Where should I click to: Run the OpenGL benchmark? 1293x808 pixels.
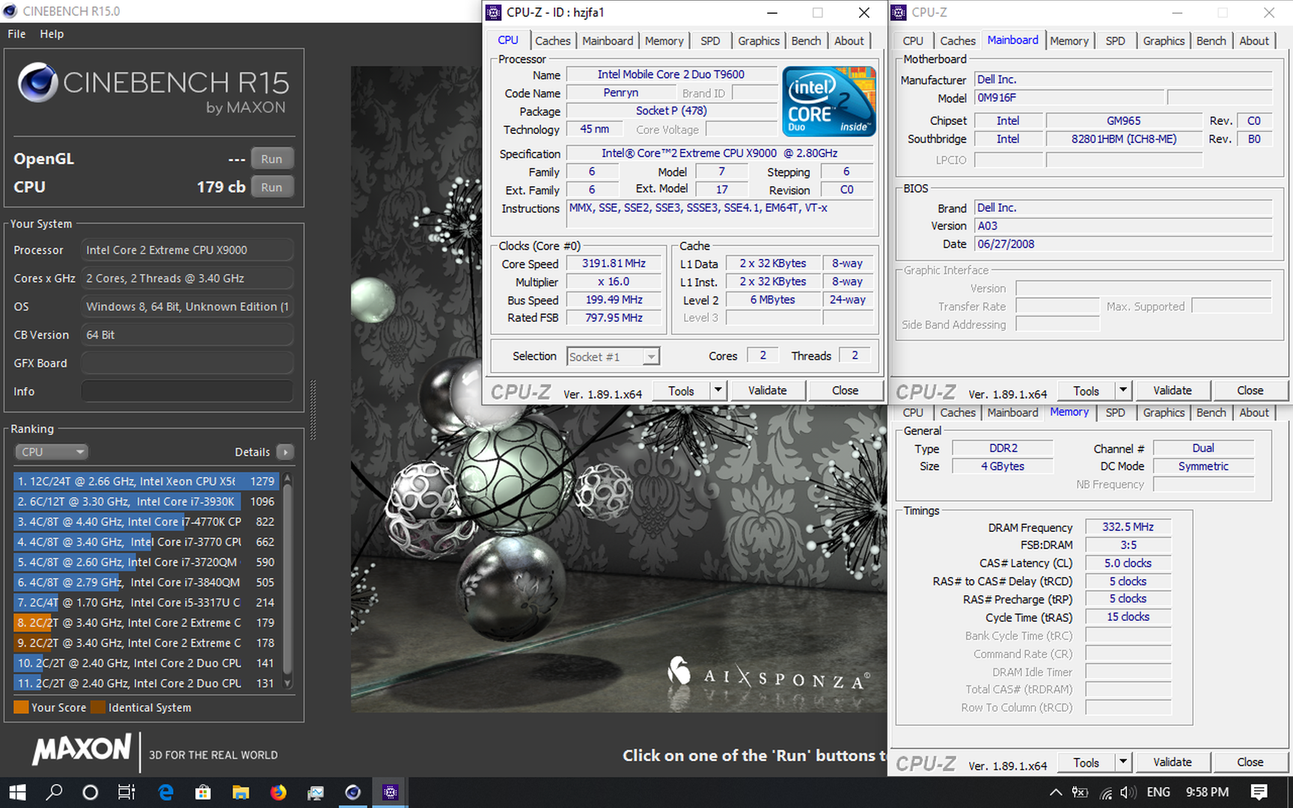pyautogui.click(x=272, y=159)
